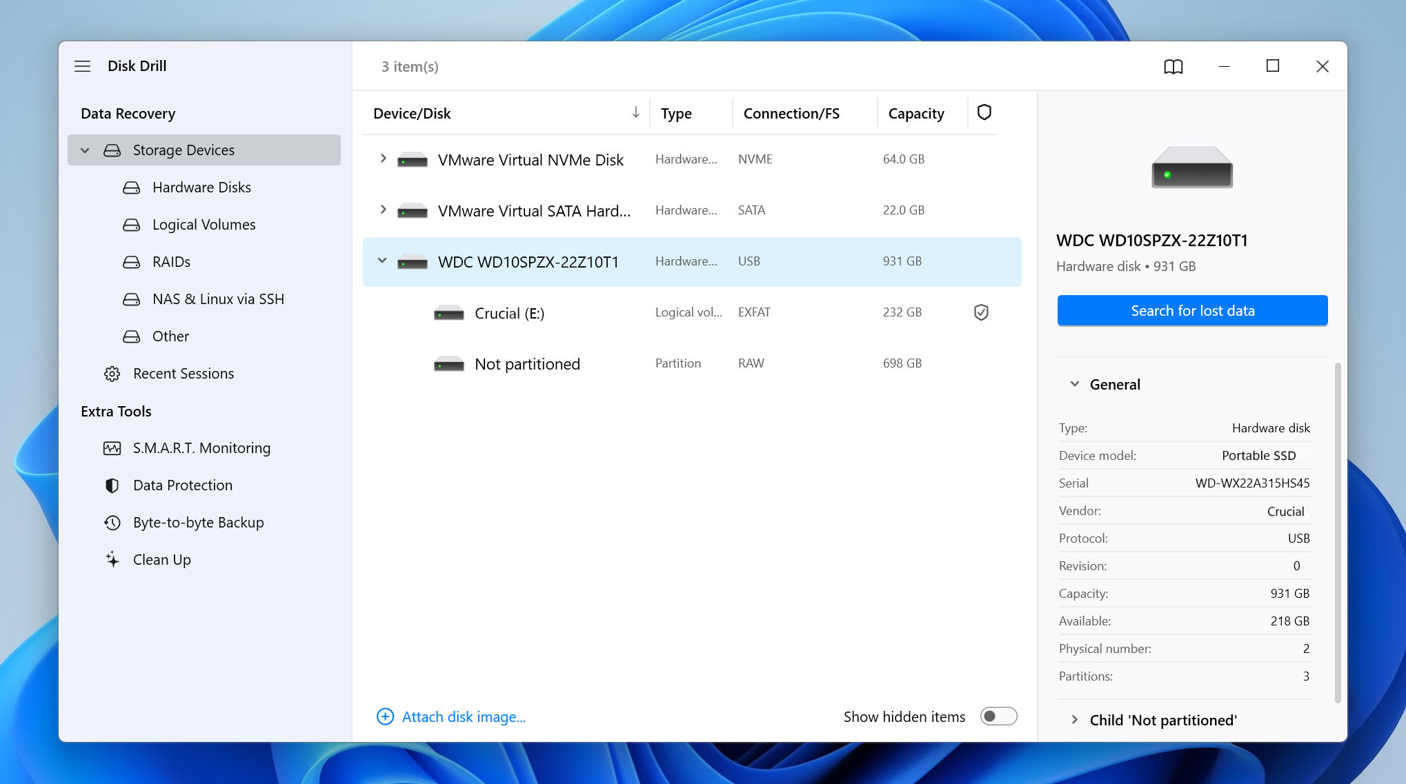Viewport: 1406px width, 784px height.
Task: Click Search for lost data button
Action: 1193,310
